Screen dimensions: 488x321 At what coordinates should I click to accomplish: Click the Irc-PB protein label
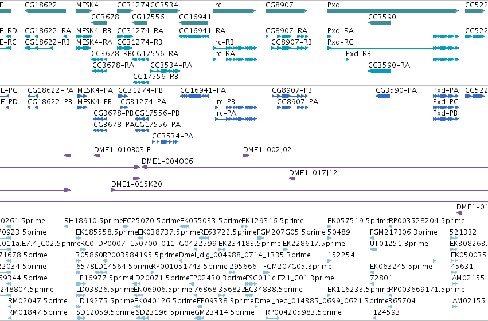225,102
